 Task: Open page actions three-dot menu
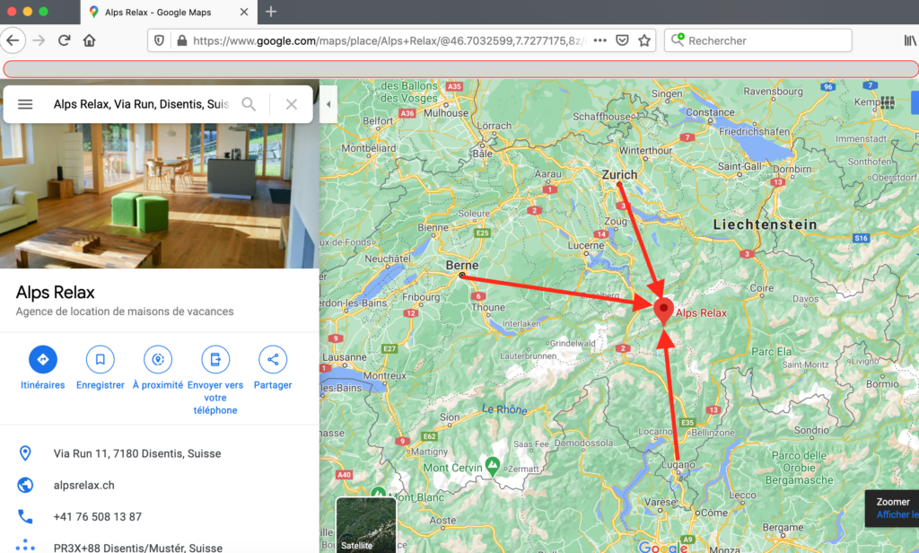[x=600, y=40]
